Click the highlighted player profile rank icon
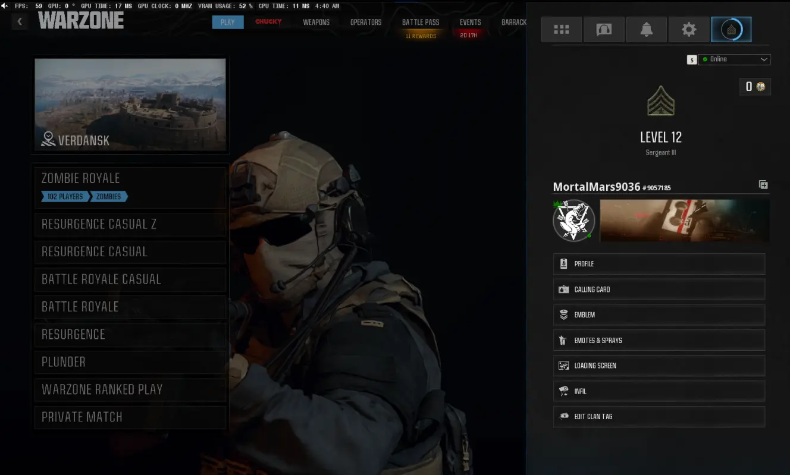The width and height of the screenshot is (790, 475). [x=731, y=29]
